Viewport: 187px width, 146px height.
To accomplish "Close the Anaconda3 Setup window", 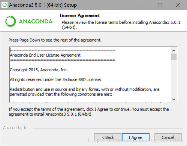I will point(178,5).
